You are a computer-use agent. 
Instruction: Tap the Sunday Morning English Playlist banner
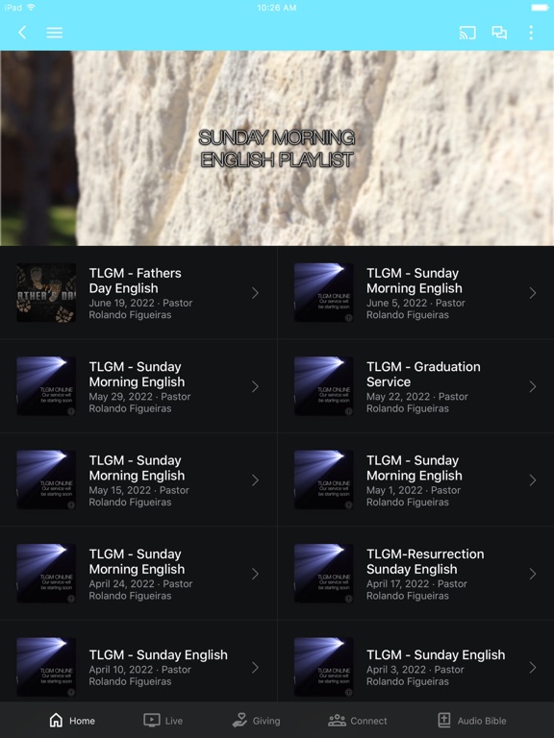[277, 148]
